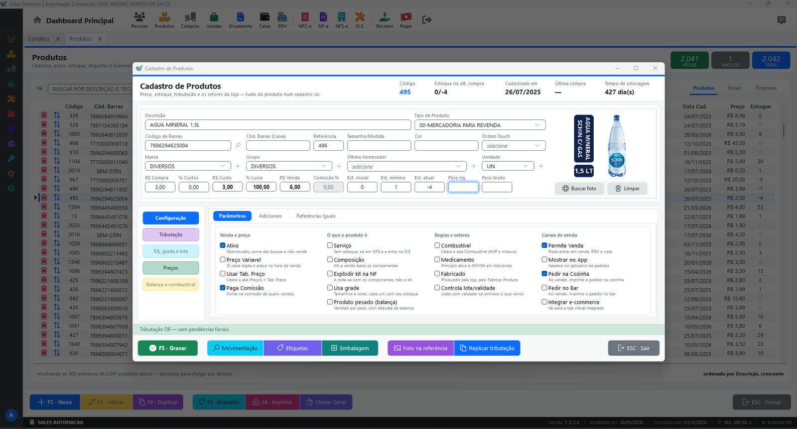Open the Marca dropdown

click(188, 166)
